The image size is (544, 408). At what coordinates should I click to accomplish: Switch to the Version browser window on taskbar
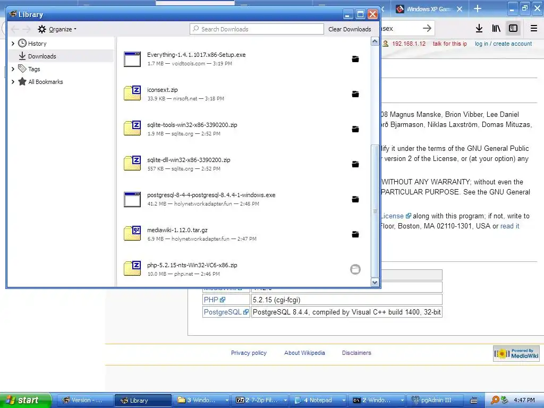pyautogui.click(x=84, y=401)
